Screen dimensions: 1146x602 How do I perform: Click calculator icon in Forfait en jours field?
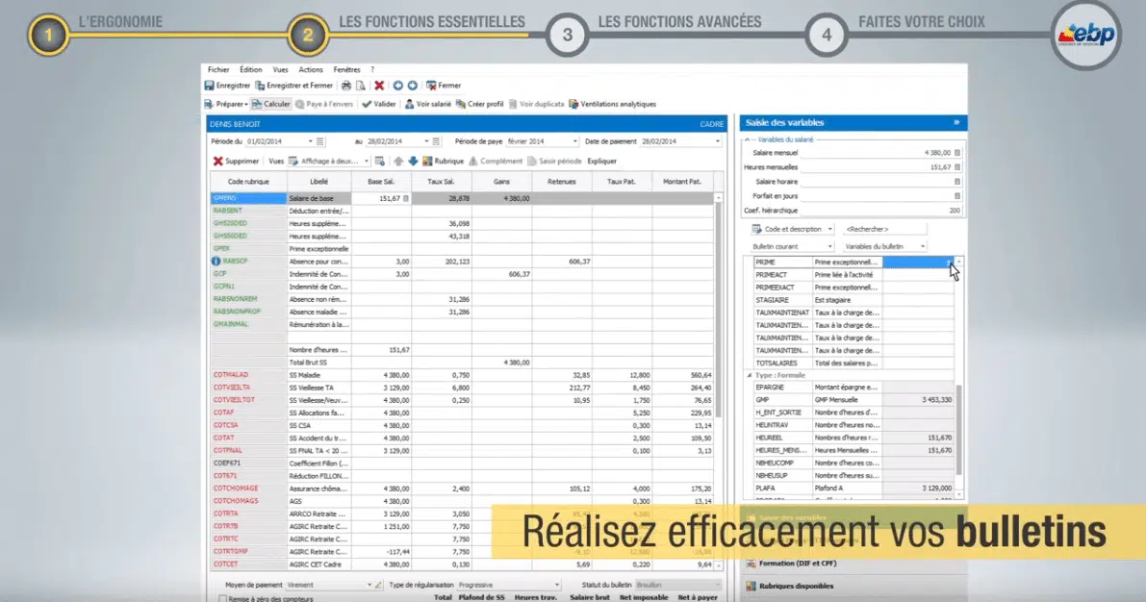coord(957,196)
